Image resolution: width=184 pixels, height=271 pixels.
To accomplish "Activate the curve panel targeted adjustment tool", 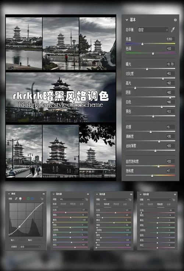I will (42, 199).
